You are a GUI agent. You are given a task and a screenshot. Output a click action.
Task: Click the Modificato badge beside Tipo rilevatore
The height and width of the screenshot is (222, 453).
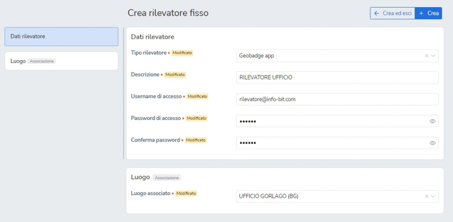(x=182, y=53)
